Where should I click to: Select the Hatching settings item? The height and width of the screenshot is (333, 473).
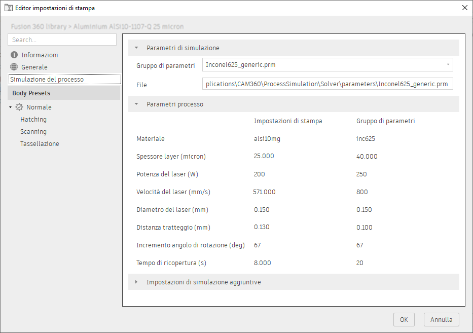pos(33,120)
